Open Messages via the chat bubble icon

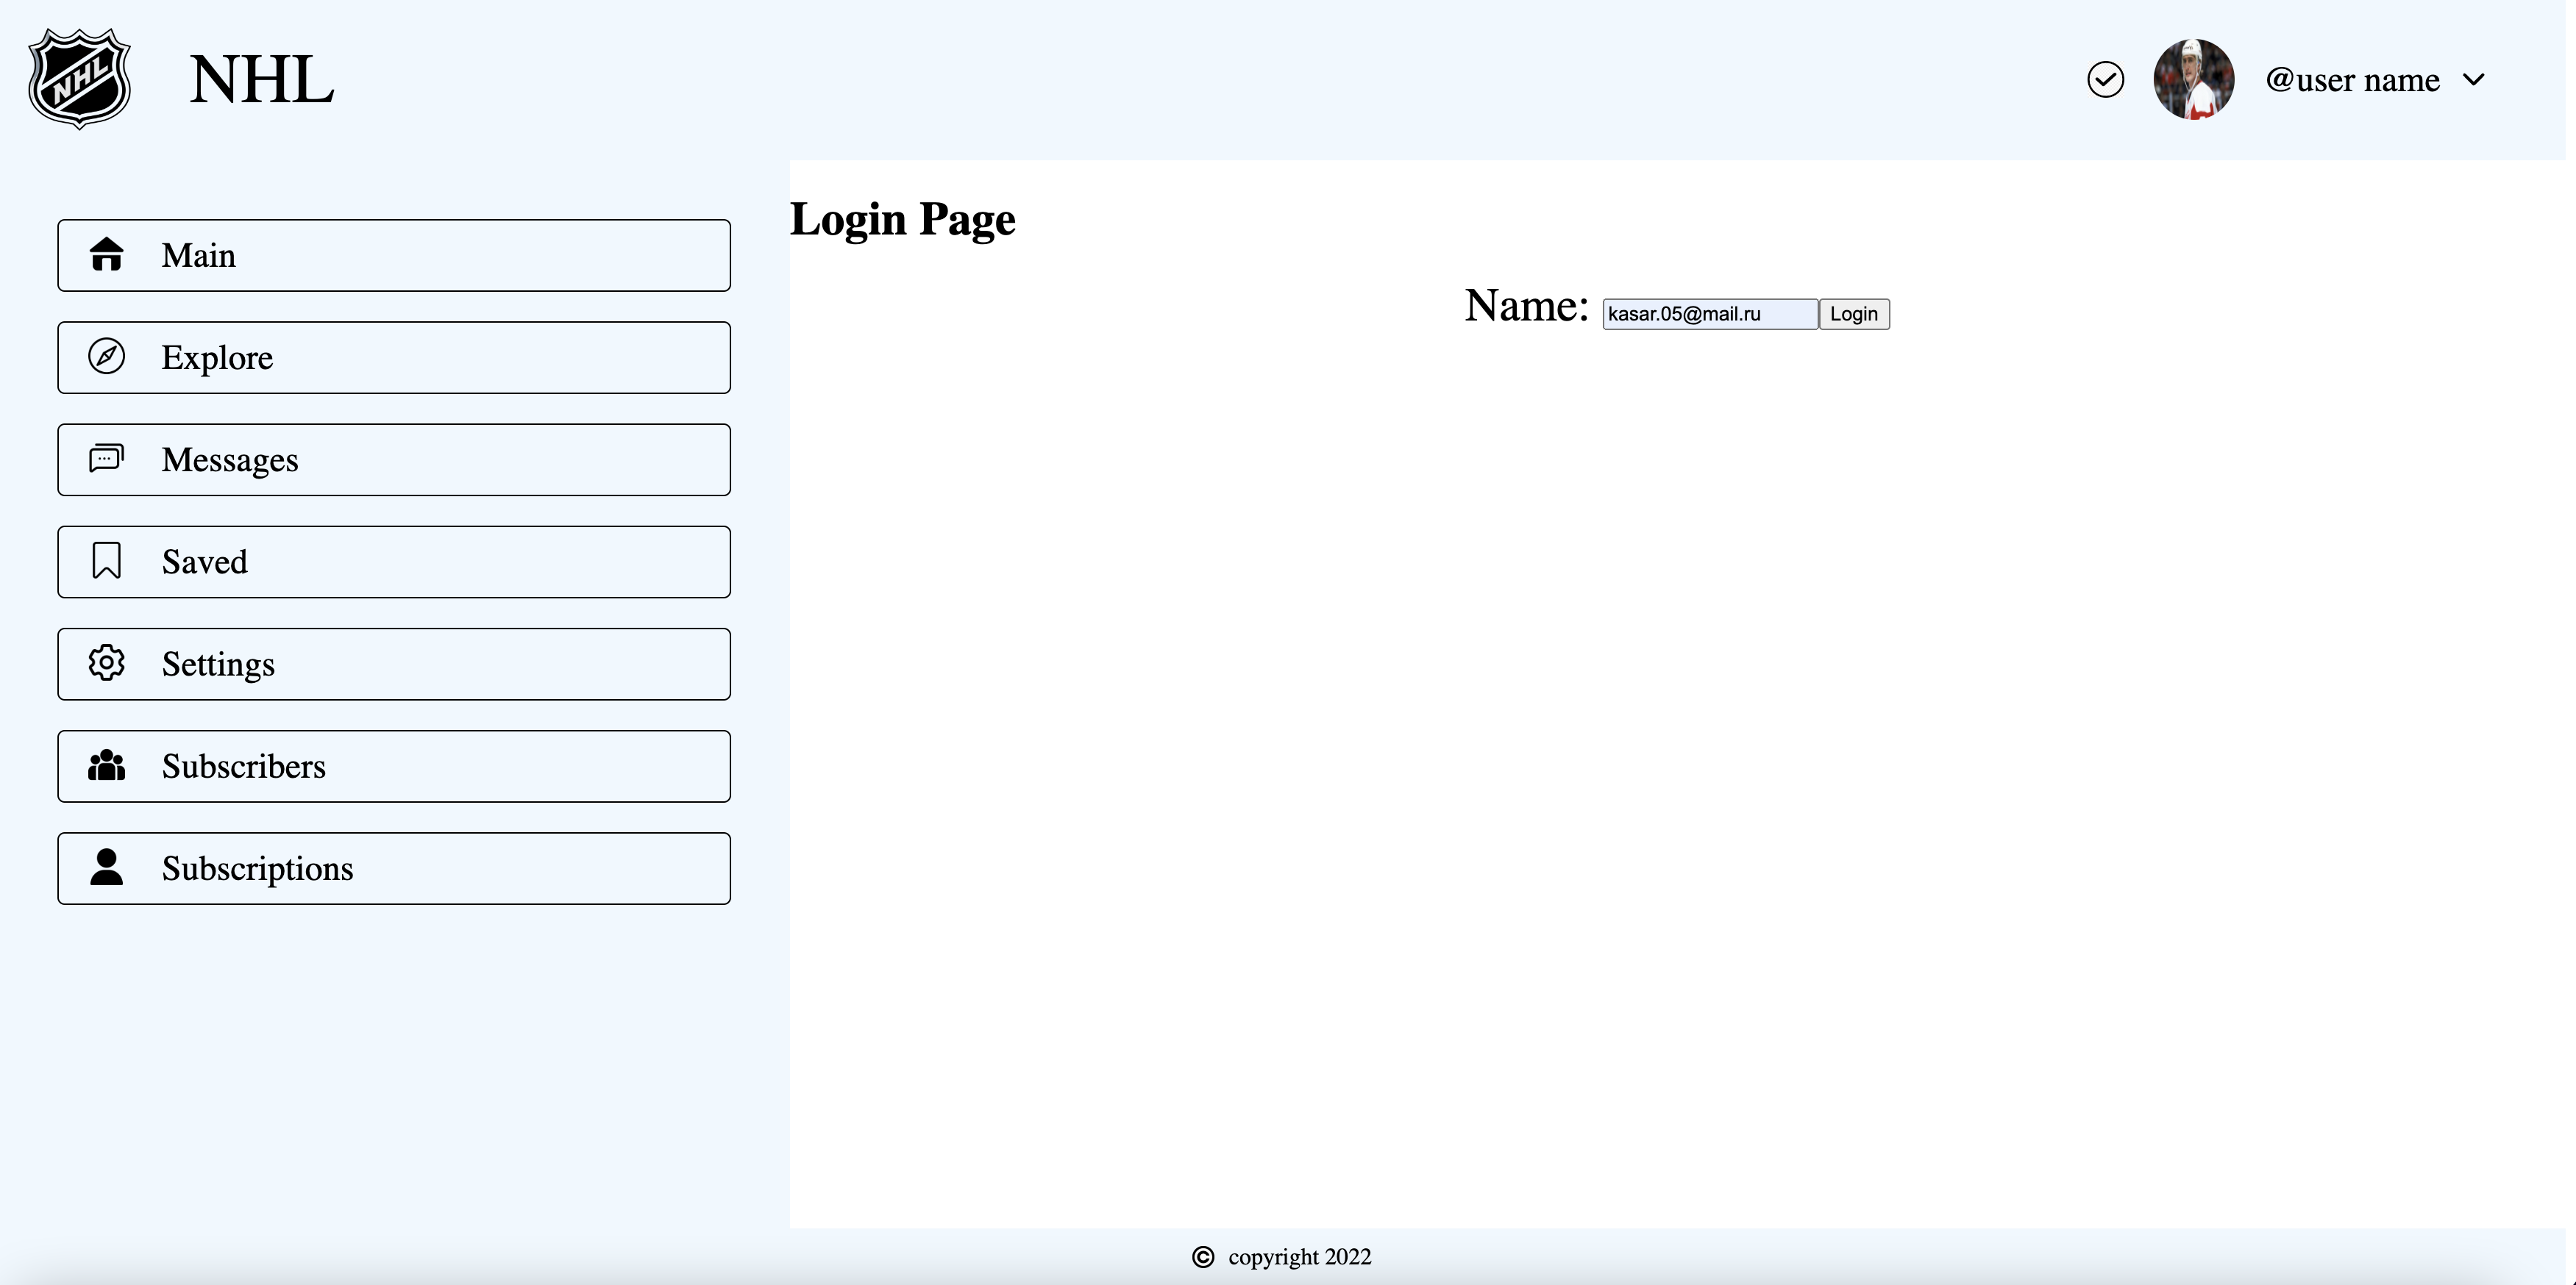(x=106, y=459)
